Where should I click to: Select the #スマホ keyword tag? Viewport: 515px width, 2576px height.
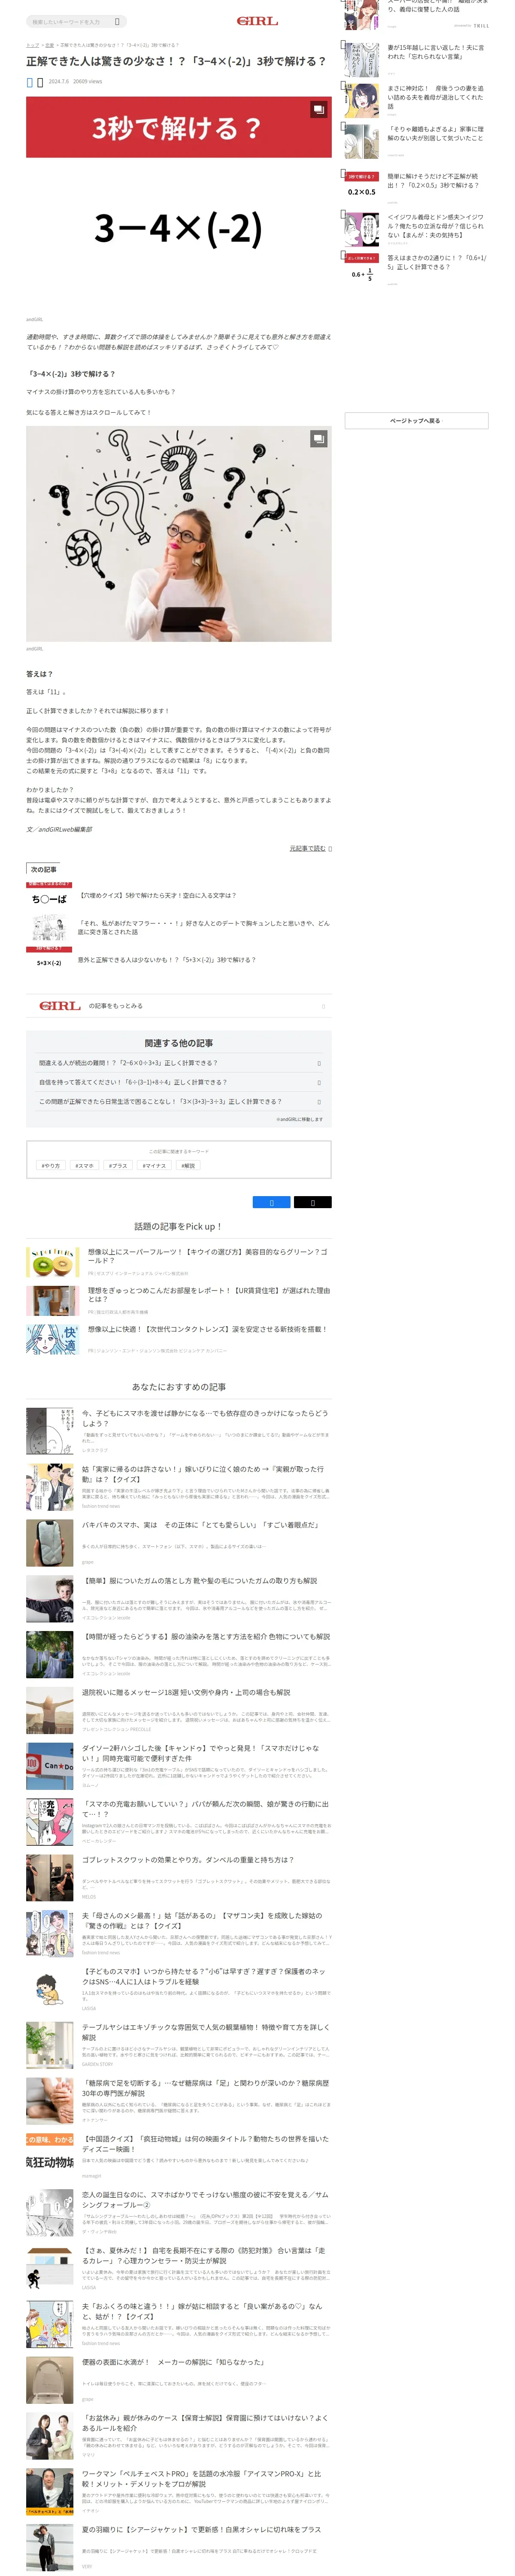coord(84,1165)
